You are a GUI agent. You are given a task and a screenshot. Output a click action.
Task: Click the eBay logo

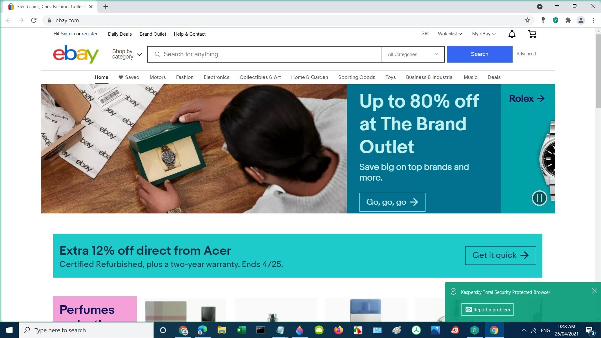[76, 54]
